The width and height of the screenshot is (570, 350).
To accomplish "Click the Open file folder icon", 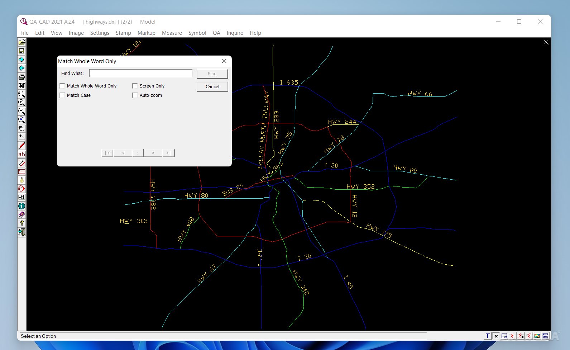I will pos(21,42).
